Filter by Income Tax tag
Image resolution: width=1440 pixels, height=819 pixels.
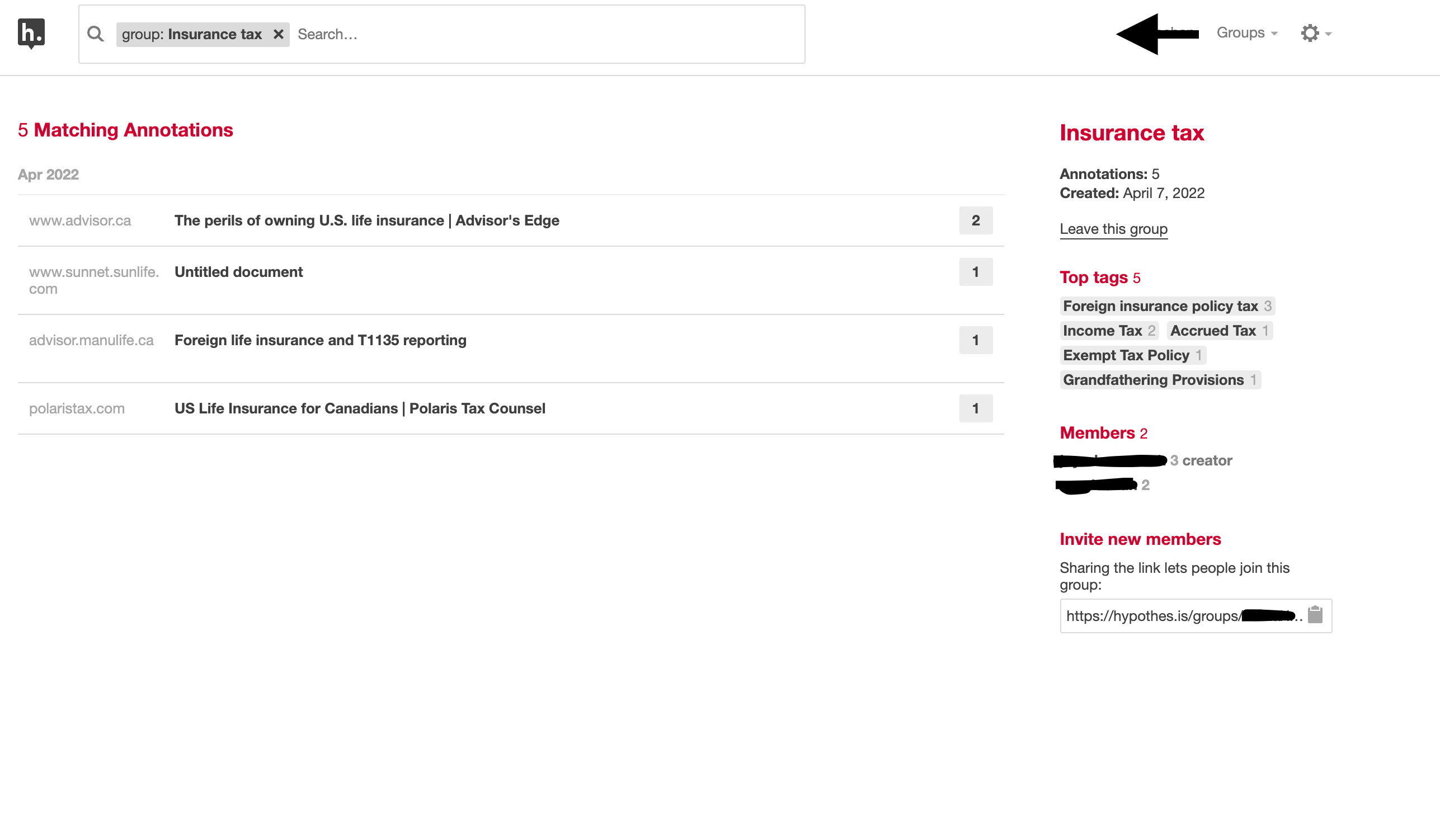tap(1102, 331)
